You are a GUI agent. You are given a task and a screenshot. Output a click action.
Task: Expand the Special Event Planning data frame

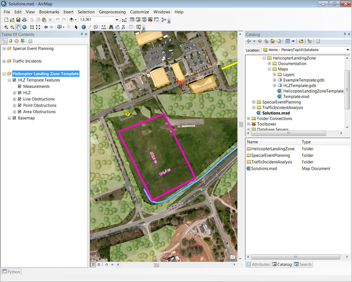tap(4, 49)
